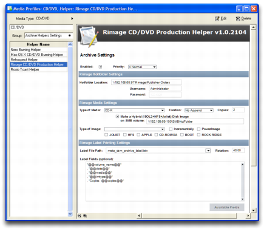Toggle the Enabled checkbox
Viewport: 264px width, 229px height.
click(x=100, y=67)
